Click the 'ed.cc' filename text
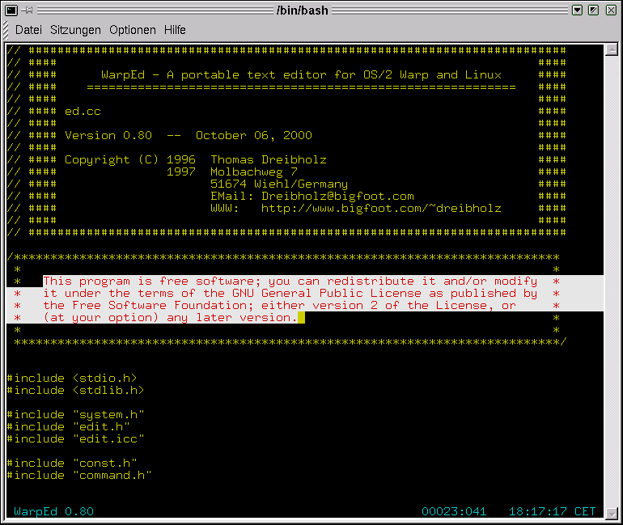 coord(83,111)
